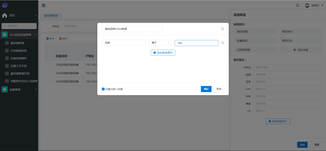Click the hamburger menu collapse icon
326x151 pixels.
point(44,5)
